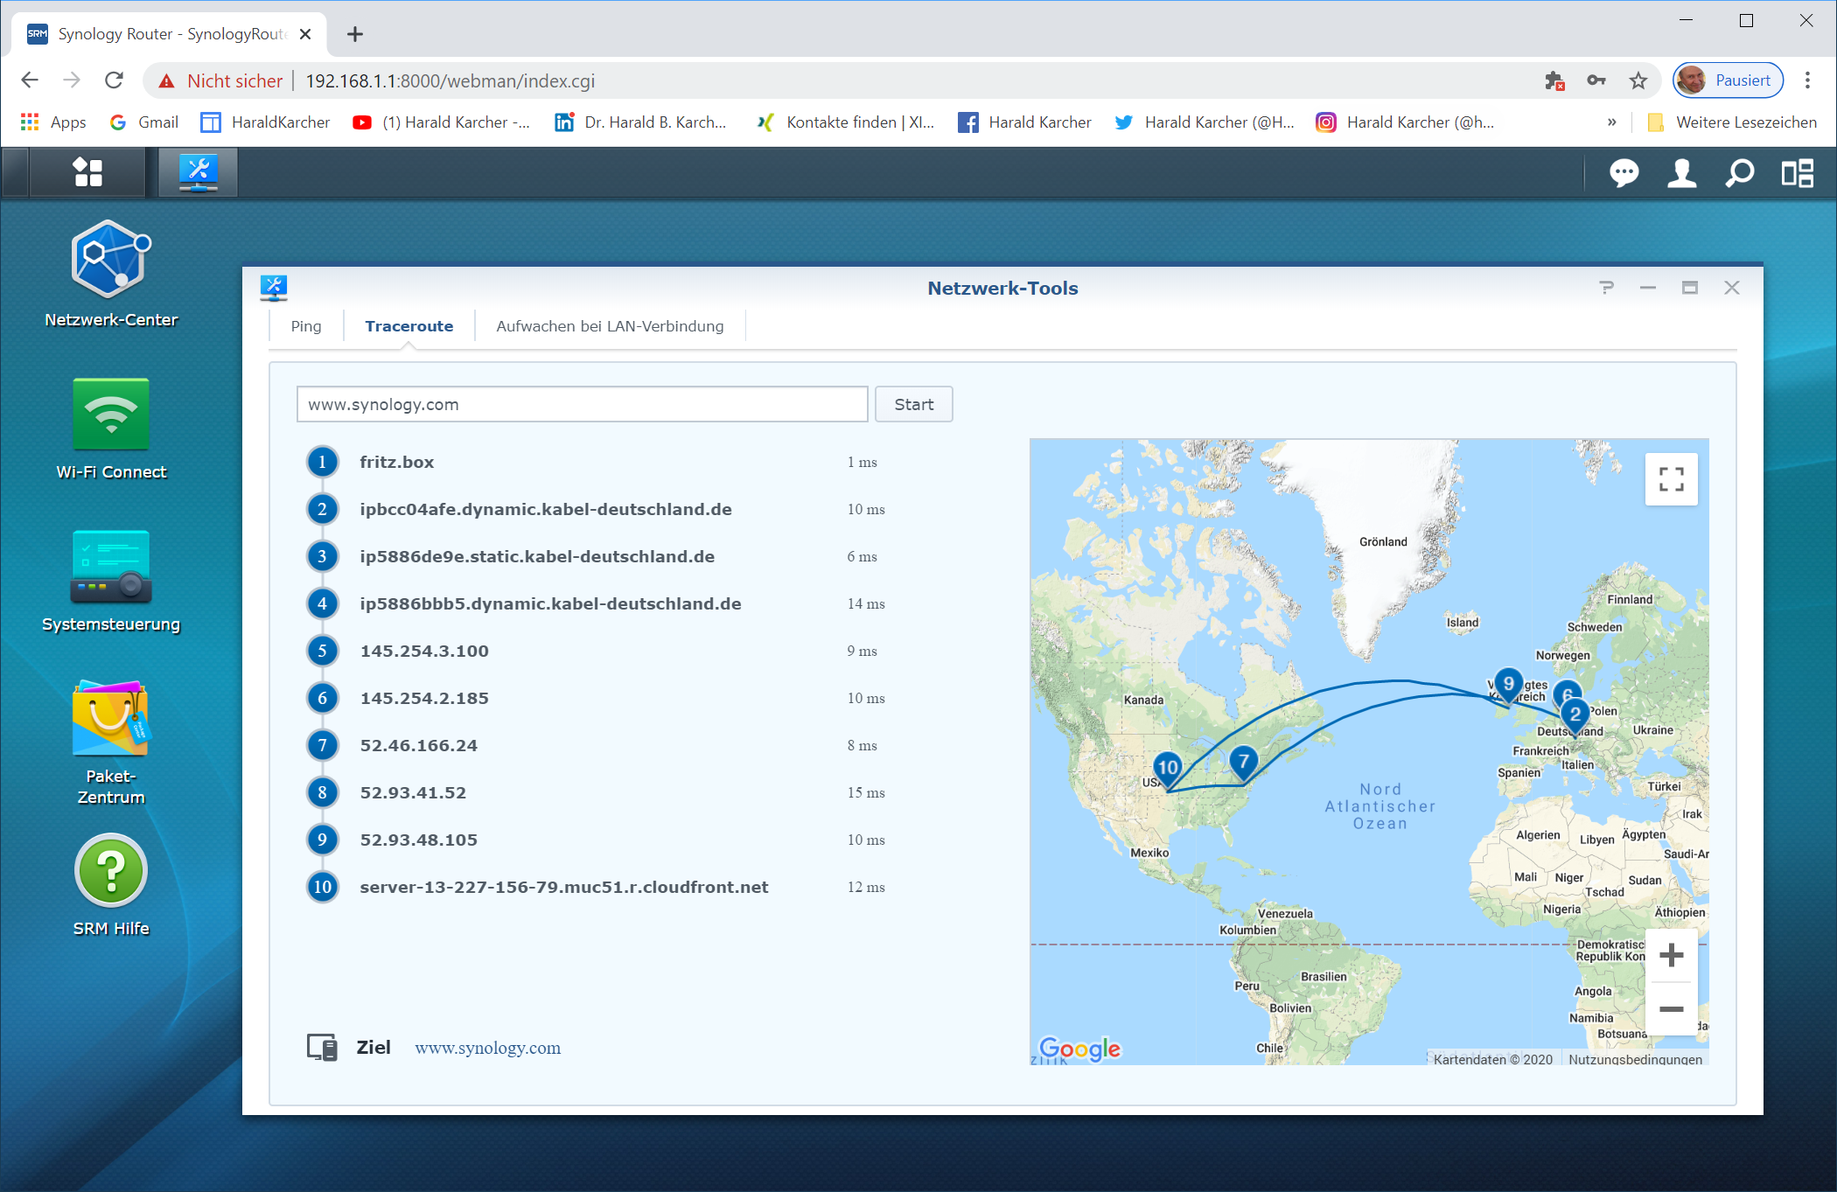This screenshot has width=1837, height=1192.
Task: Open SRM main menu grid icon
Action: click(87, 172)
